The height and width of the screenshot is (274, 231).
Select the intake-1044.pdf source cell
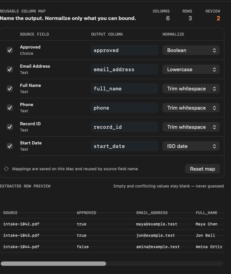[21, 247]
